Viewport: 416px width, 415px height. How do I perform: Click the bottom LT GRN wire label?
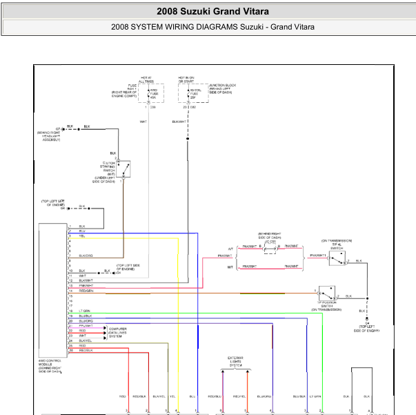pos(315,396)
